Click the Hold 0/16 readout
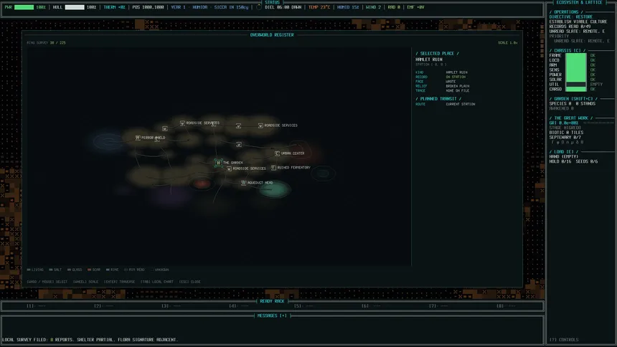This screenshot has height=347, width=617. click(x=560, y=161)
